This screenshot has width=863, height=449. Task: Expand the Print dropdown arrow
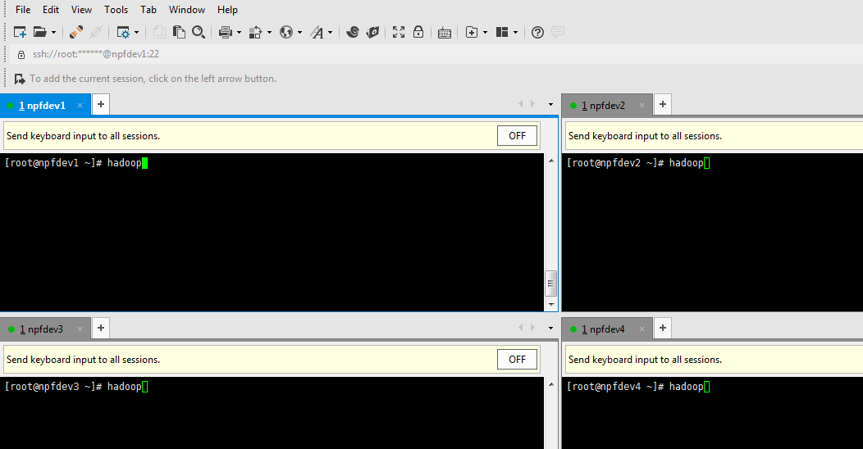pyautogui.click(x=239, y=33)
